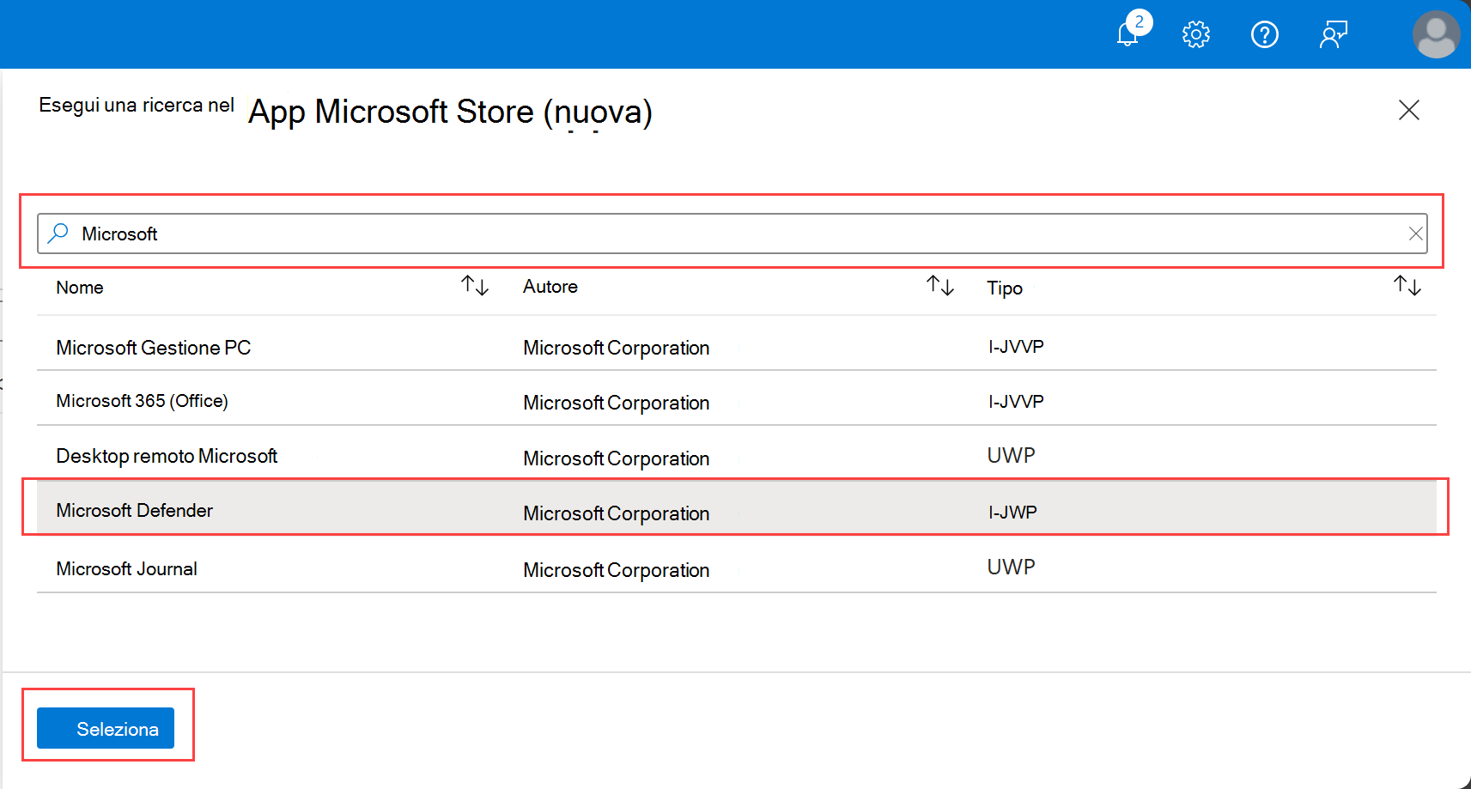Click Microsoft Corporation author for Microsoft Defender

point(617,513)
